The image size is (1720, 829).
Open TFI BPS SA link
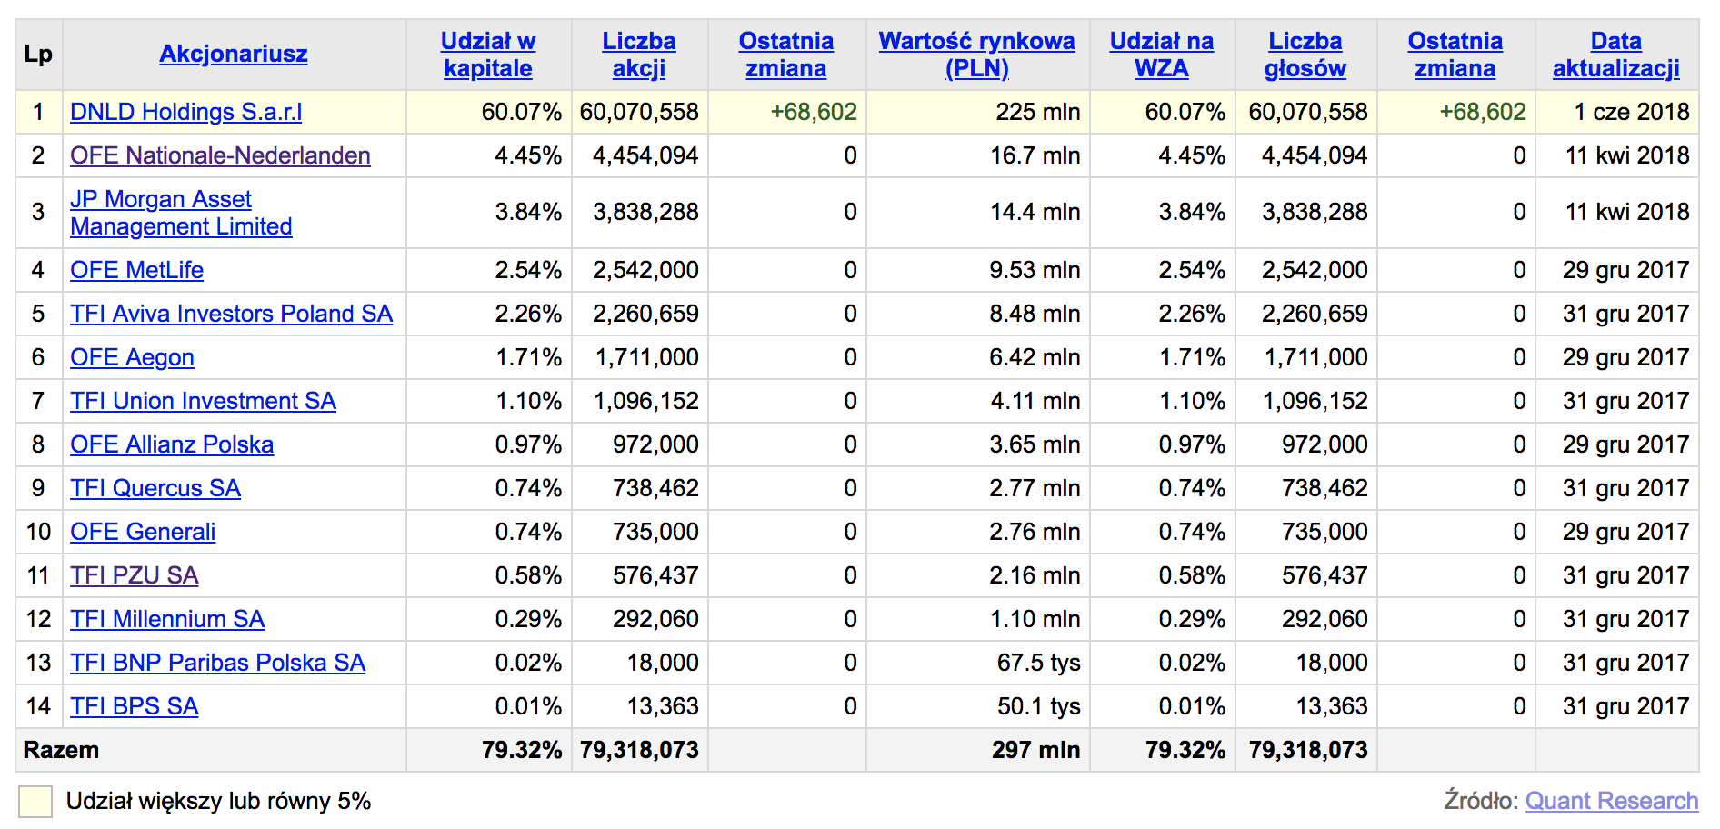tap(134, 706)
